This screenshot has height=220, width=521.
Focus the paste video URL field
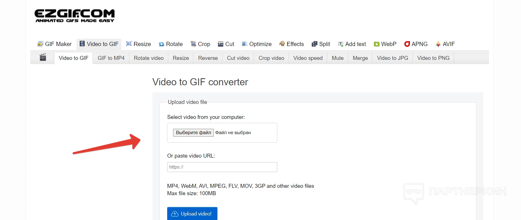pyautogui.click(x=222, y=167)
